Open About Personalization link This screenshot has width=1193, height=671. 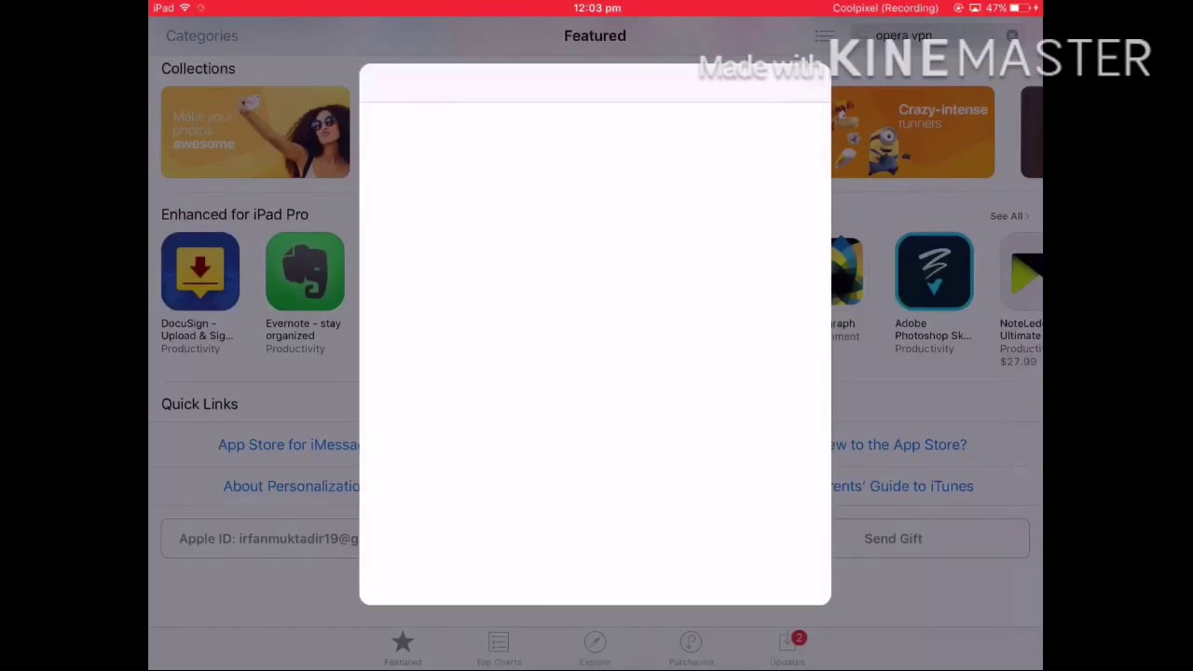click(x=291, y=486)
